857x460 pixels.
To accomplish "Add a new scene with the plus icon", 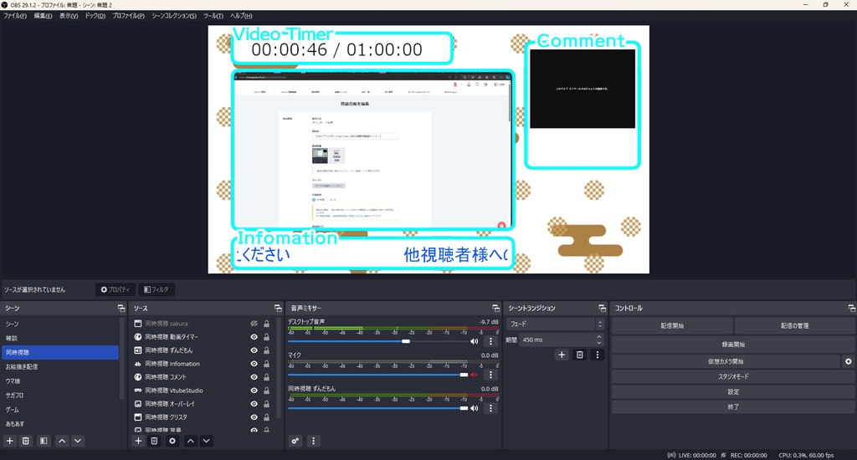I will pyautogui.click(x=10, y=441).
